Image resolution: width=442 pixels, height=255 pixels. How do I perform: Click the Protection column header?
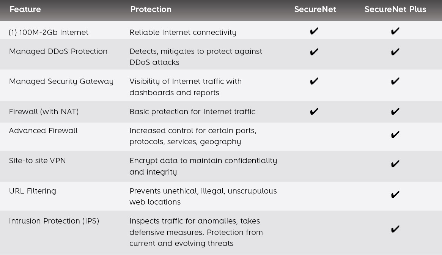coord(151,9)
